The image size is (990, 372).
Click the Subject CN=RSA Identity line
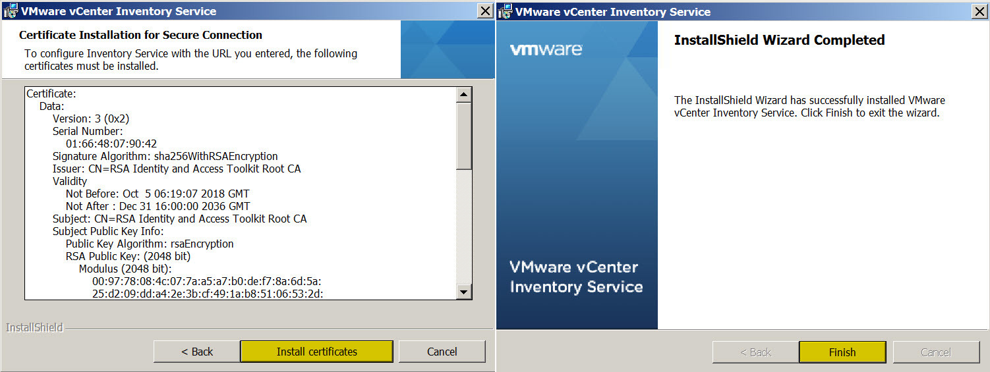tap(180, 219)
